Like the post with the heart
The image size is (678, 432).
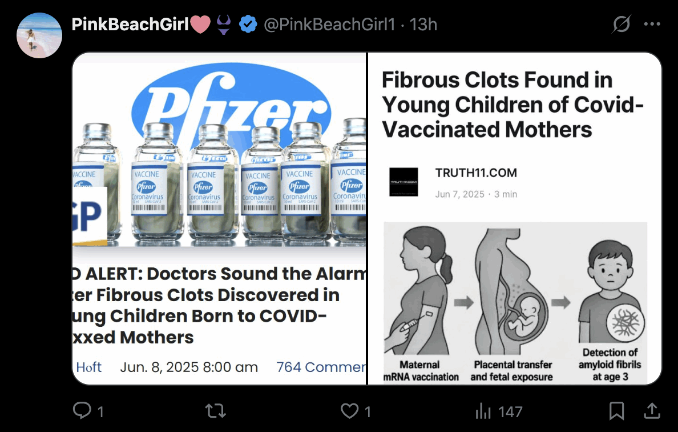click(x=349, y=410)
